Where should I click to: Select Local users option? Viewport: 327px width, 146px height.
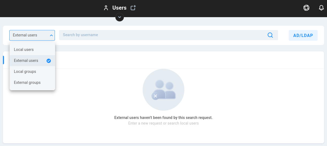(32, 50)
